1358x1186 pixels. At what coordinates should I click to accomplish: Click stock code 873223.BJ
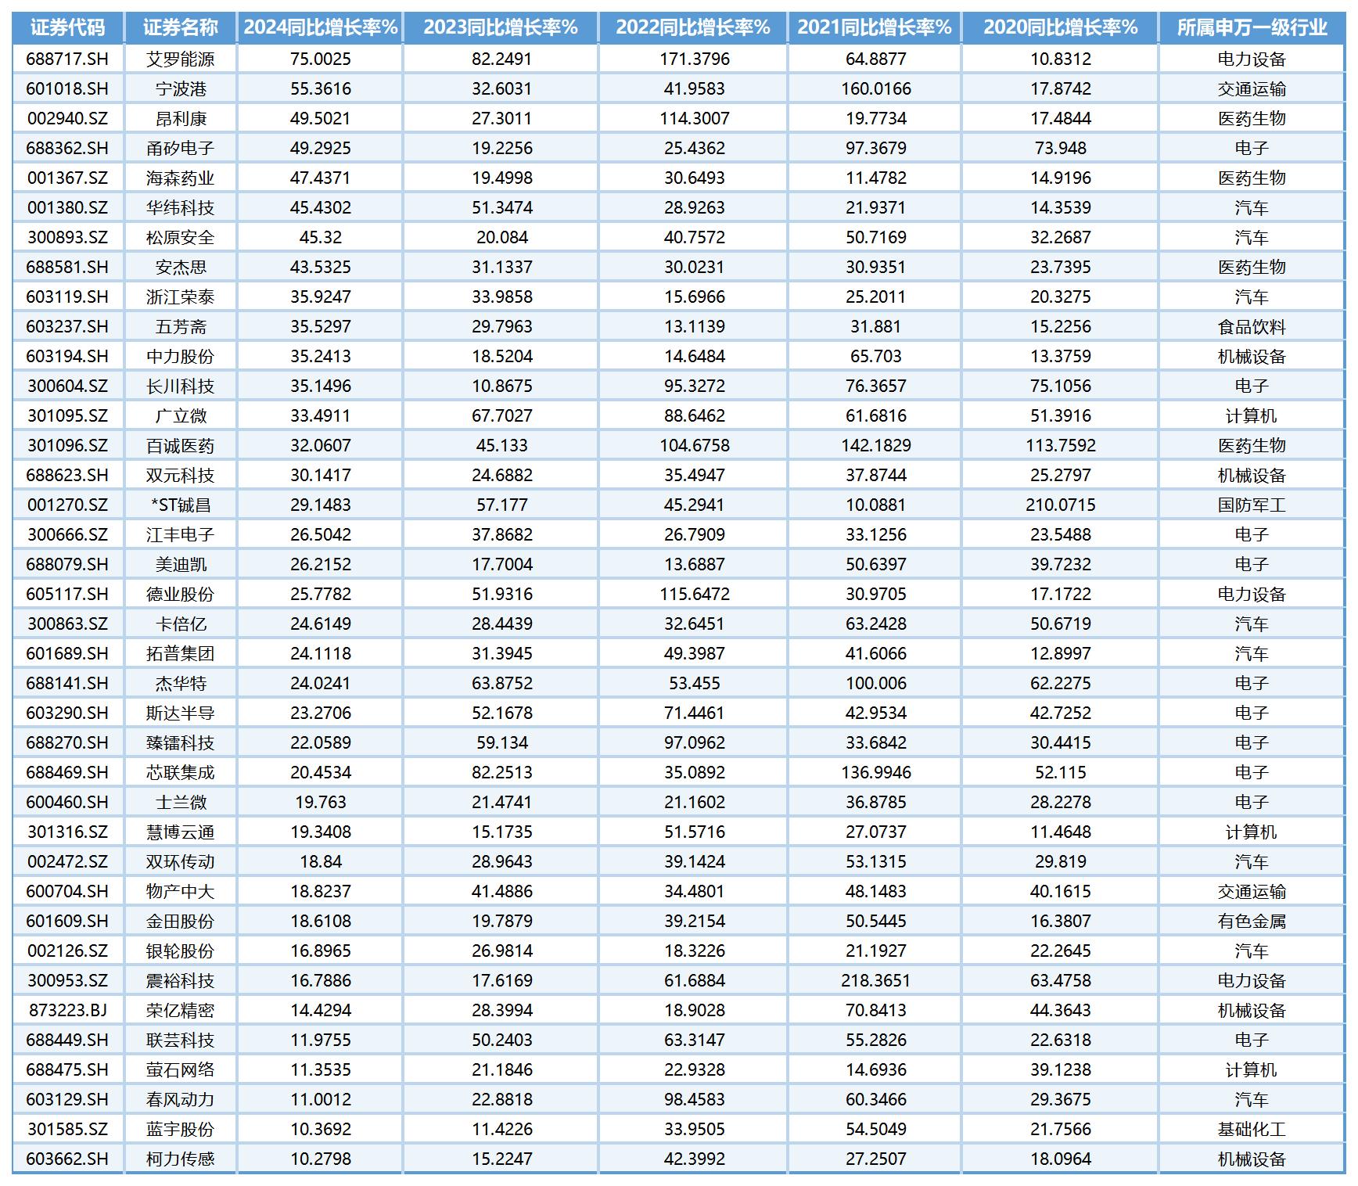click(x=67, y=1011)
